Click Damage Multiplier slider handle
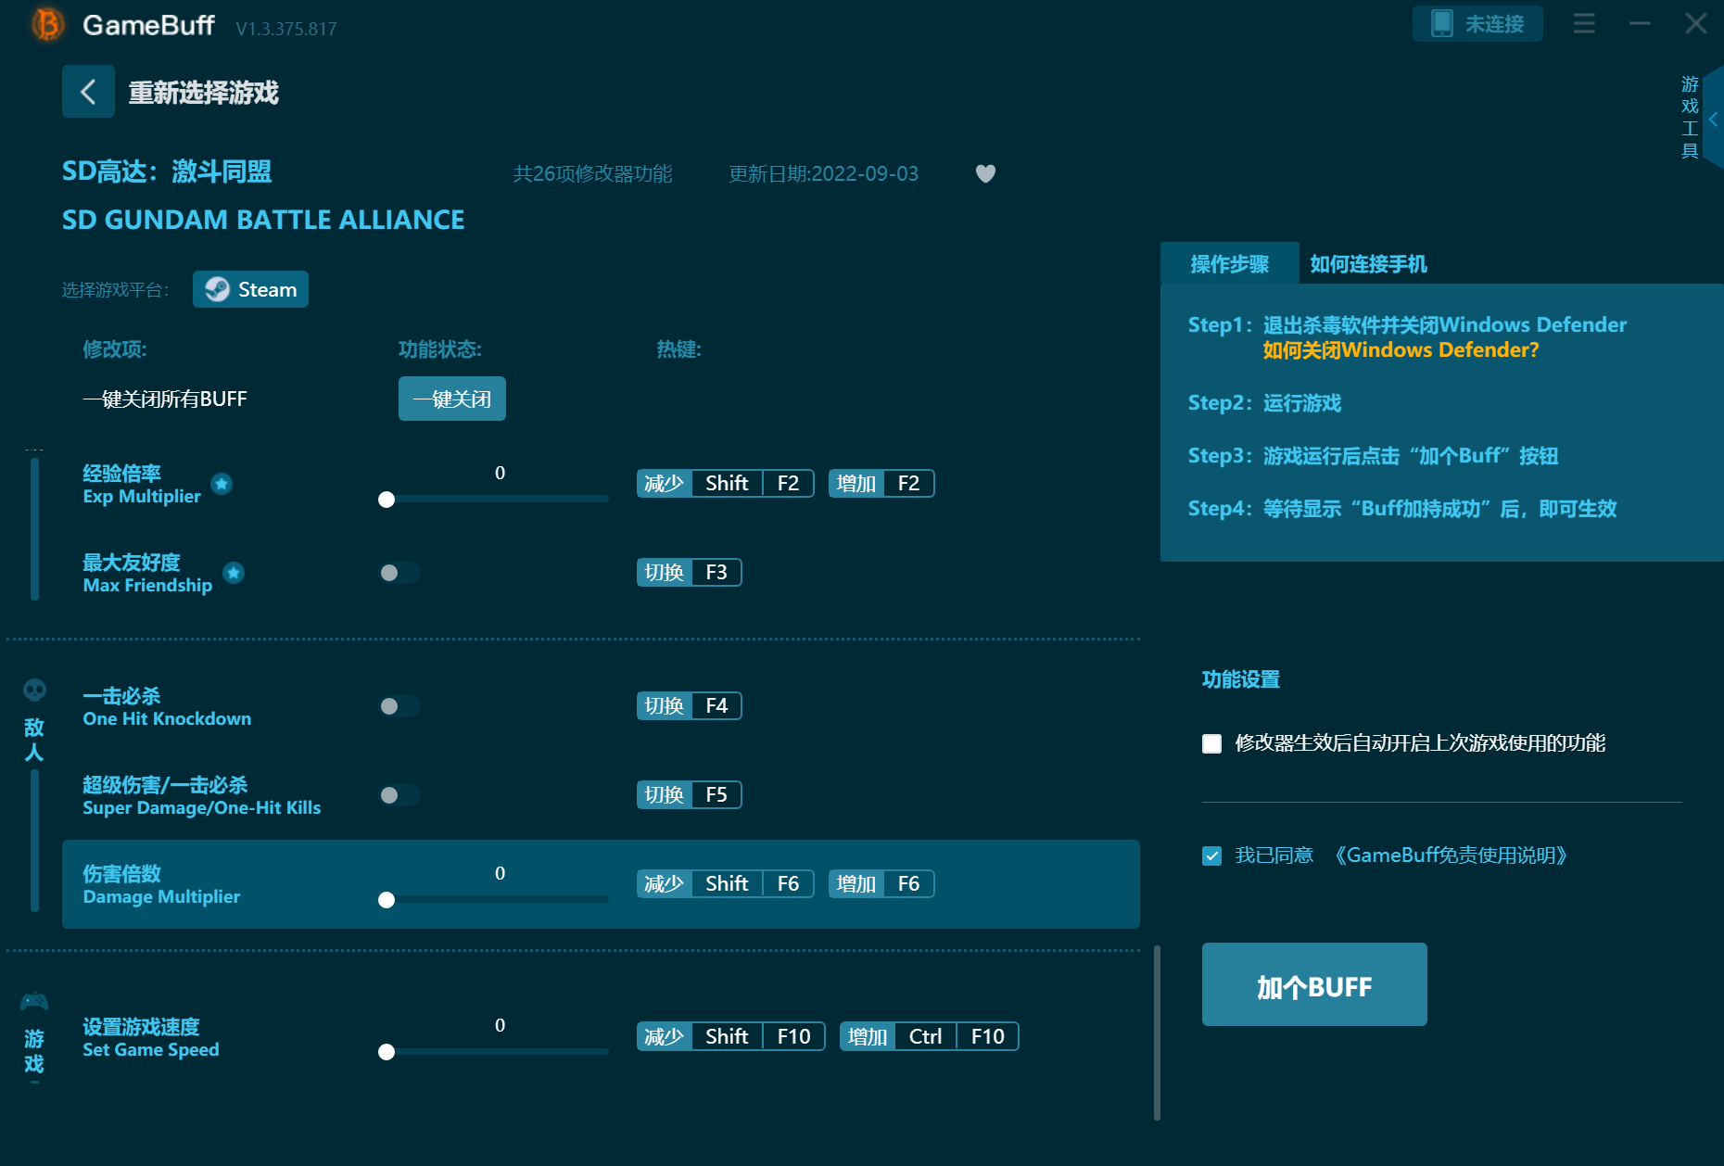 [x=387, y=900]
